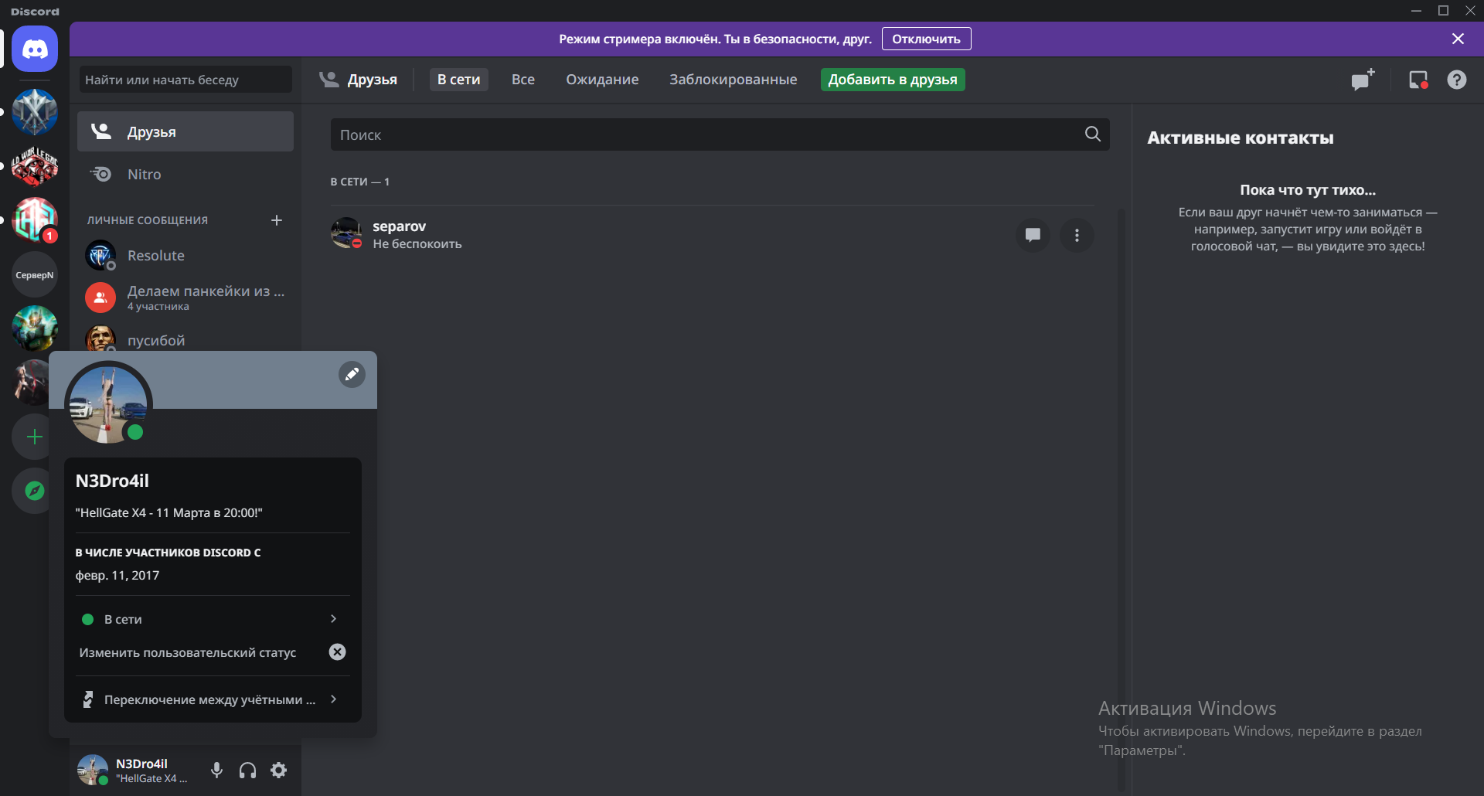Click N3Dro4il user panel at bottom
This screenshot has height=796, width=1484.
135,770
